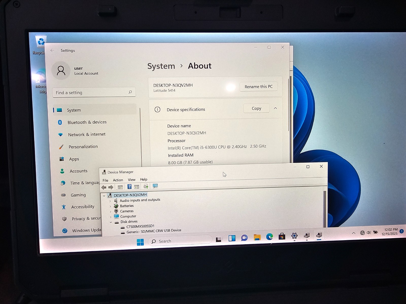Viewport: 406px width, 304px height.
Task: Click the System breadcrumb link
Action: (x=161, y=66)
